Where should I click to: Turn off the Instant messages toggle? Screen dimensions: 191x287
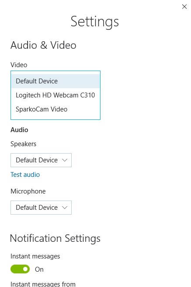tap(20, 269)
